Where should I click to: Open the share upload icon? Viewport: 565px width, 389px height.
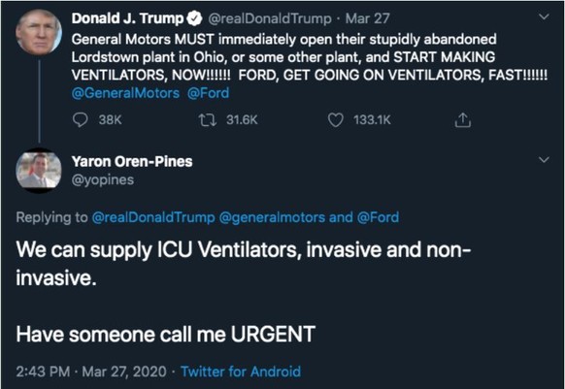(463, 120)
